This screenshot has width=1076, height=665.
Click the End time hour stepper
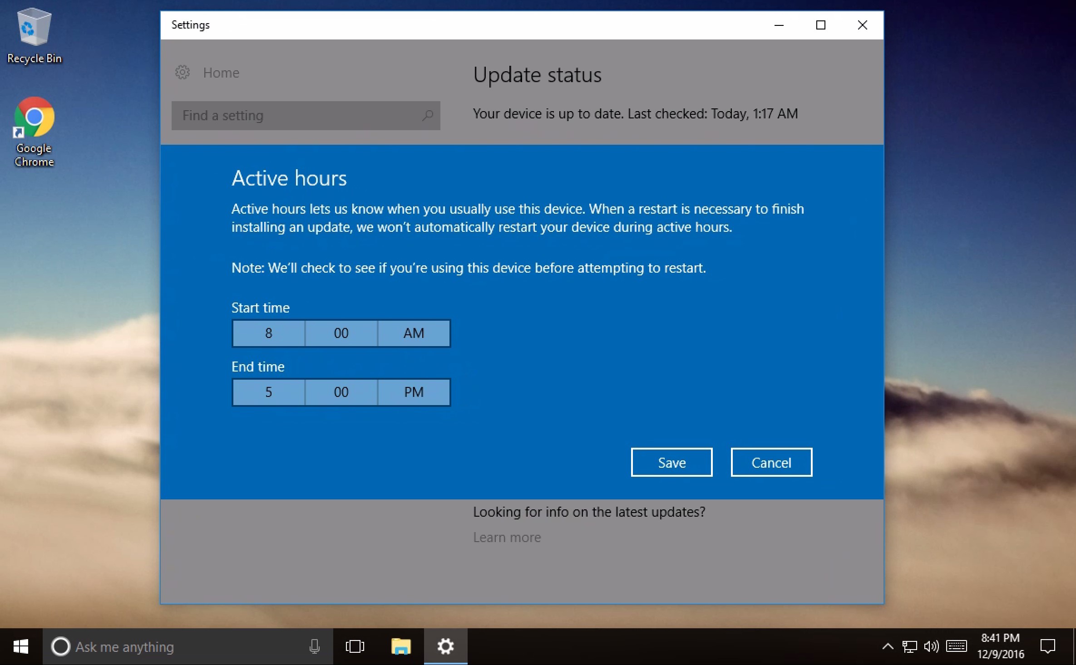point(268,391)
